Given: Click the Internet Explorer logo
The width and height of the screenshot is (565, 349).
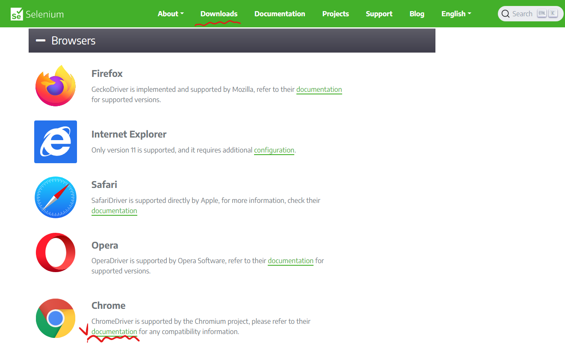Looking at the screenshot, I should 56,142.
